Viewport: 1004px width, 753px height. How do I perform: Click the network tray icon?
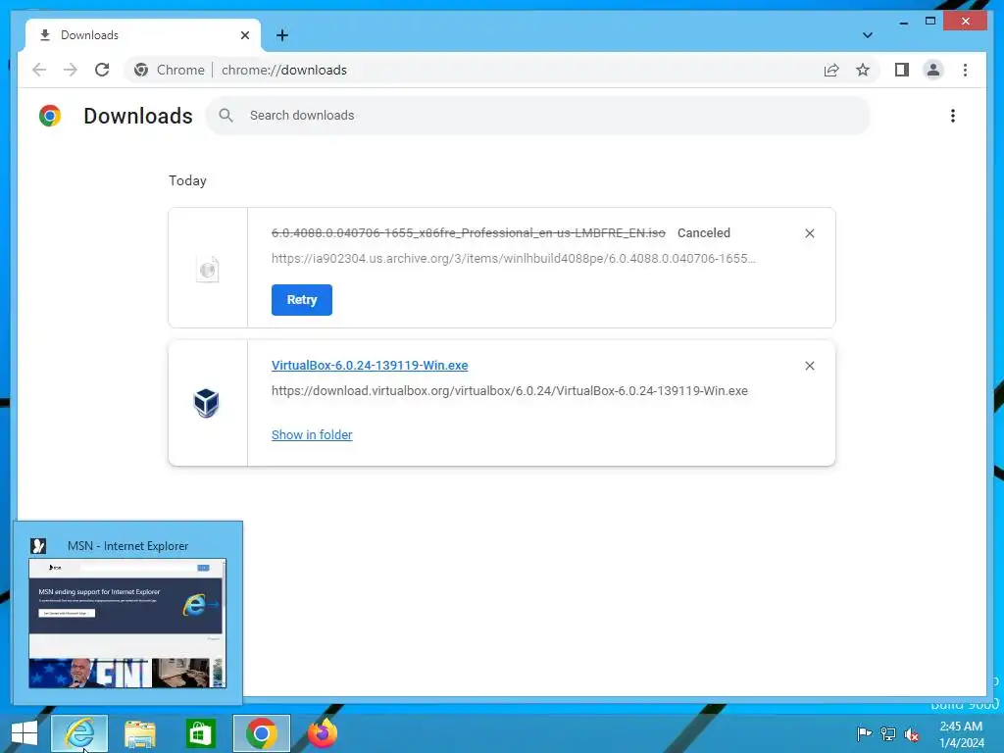888,733
